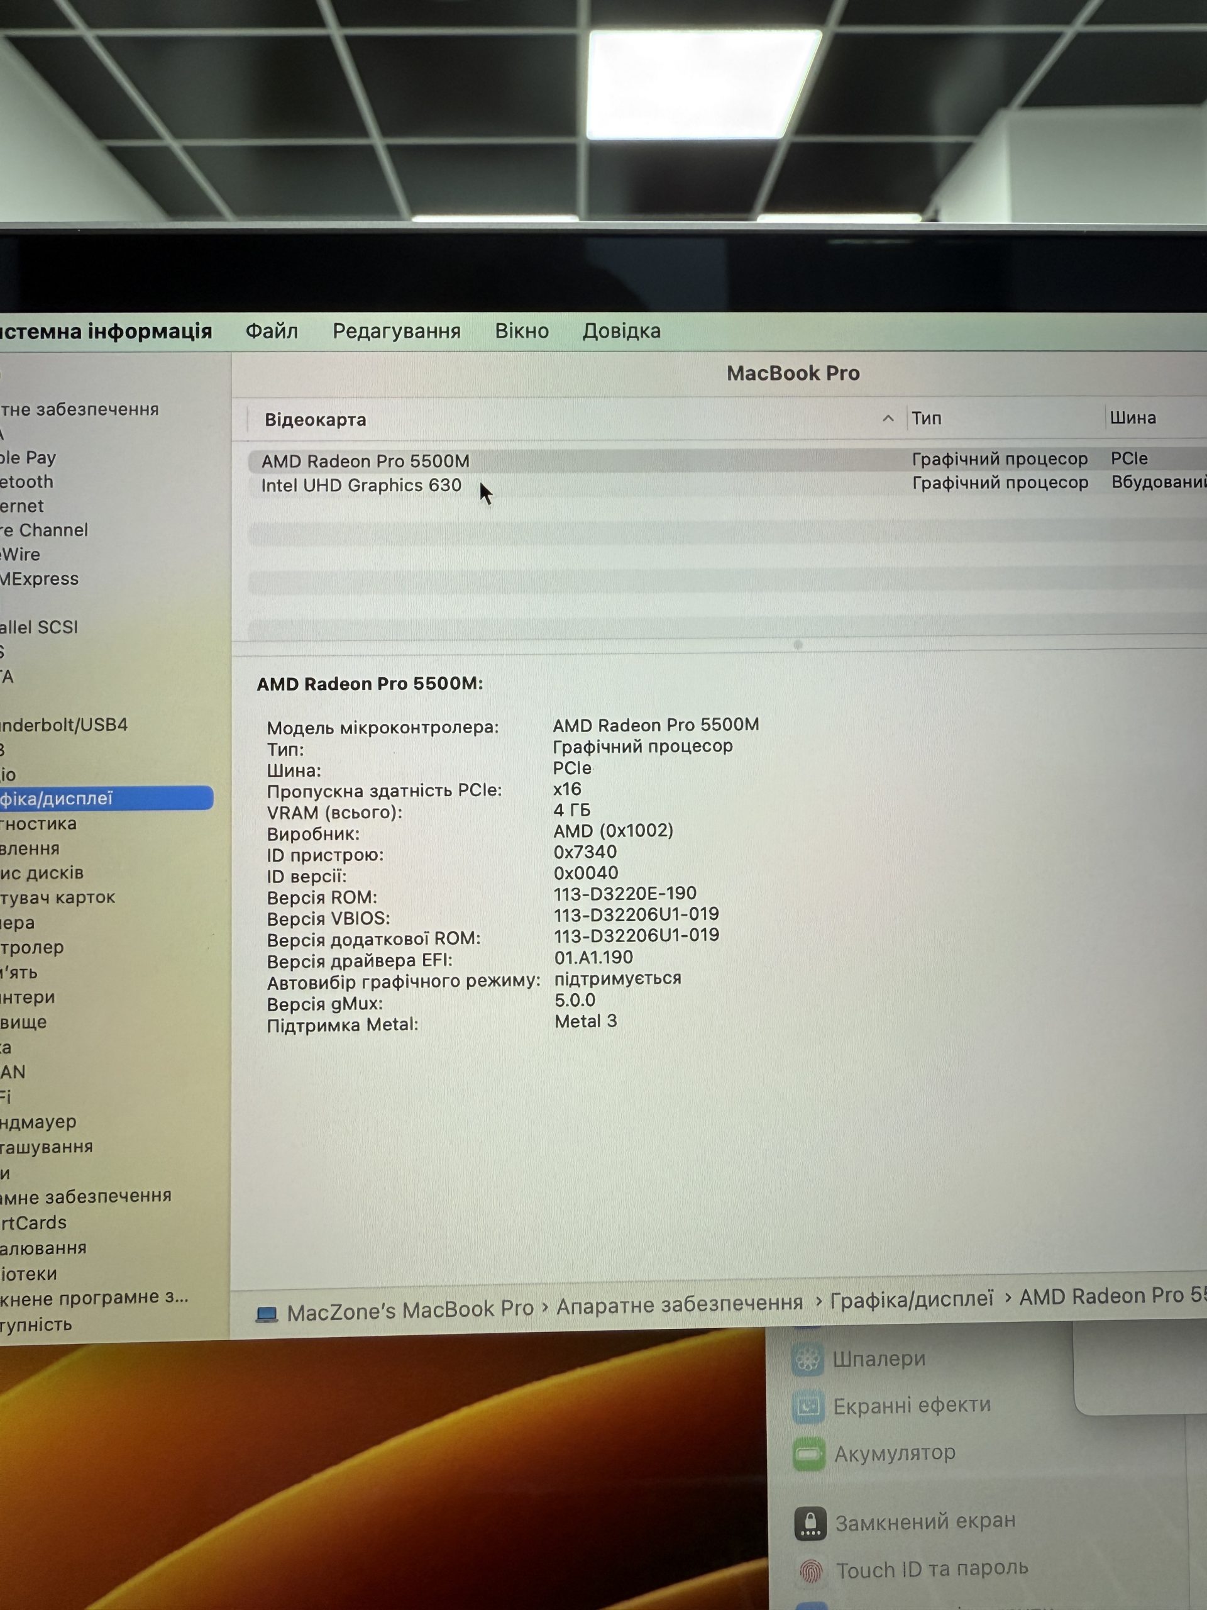This screenshot has height=1610, width=1207.
Task: Toggle the sort arrow in Відеокарта header
Action: tap(888, 418)
